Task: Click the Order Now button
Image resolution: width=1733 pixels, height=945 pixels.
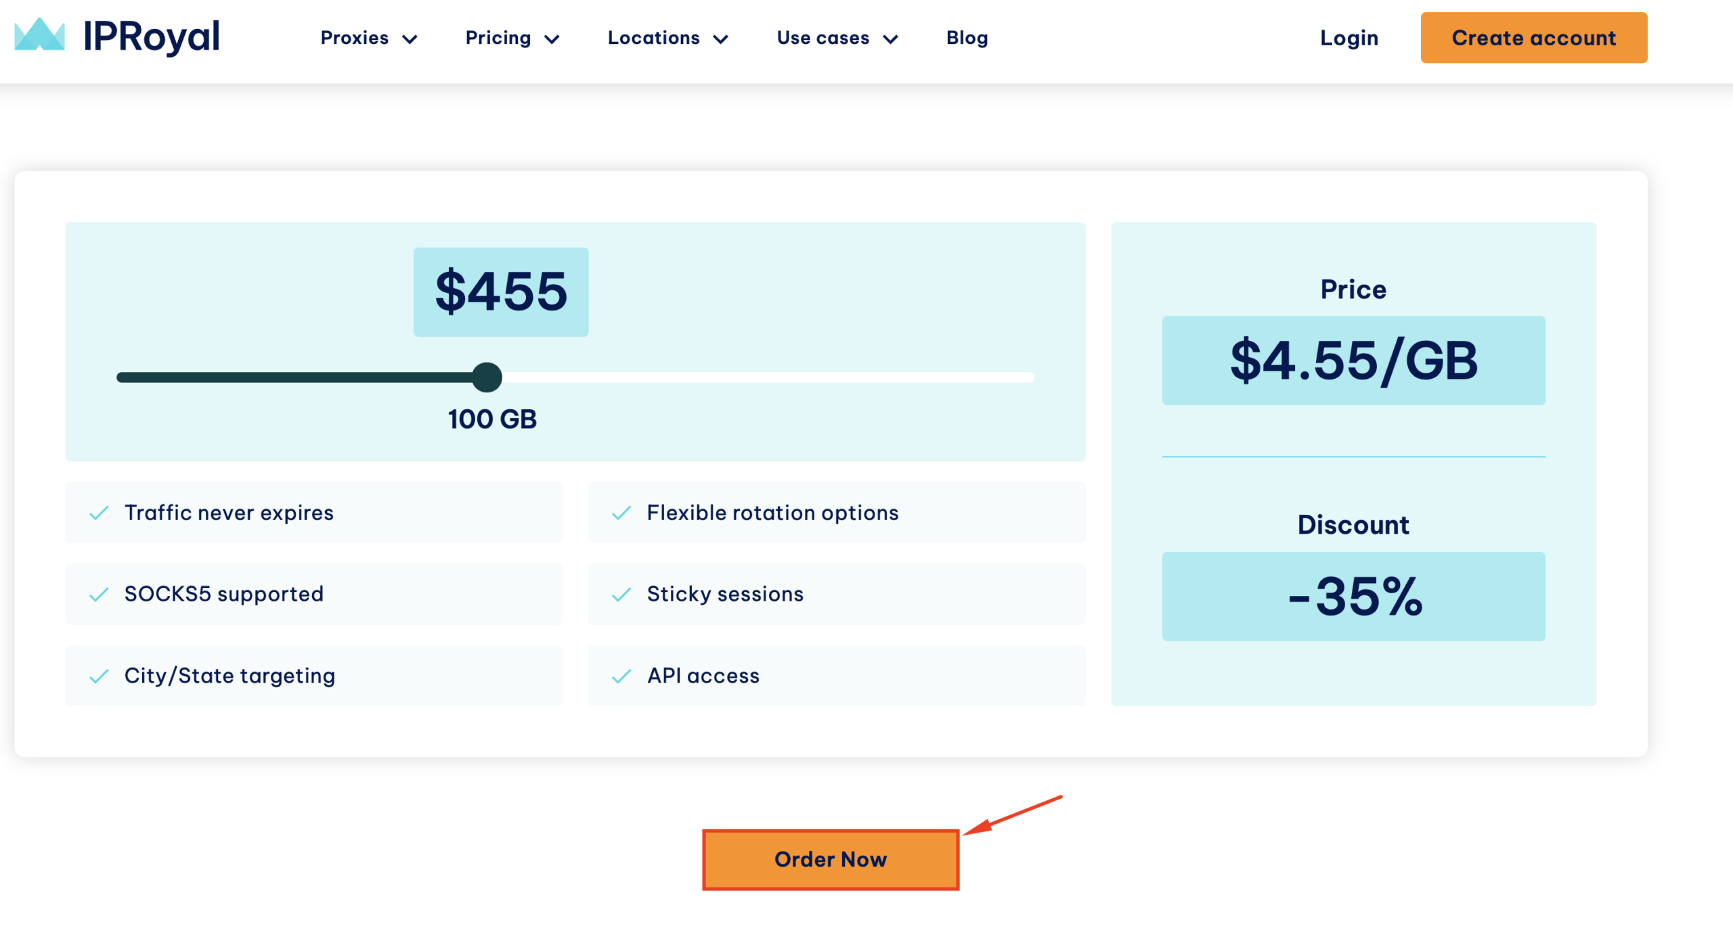Action: coord(831,860)
